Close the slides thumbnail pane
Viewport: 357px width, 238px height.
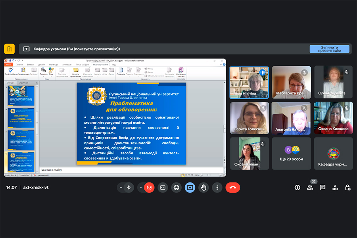pos(37,83)
